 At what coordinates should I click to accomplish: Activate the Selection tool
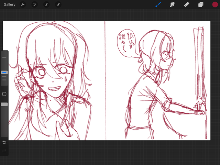click(x=46, y=4)
